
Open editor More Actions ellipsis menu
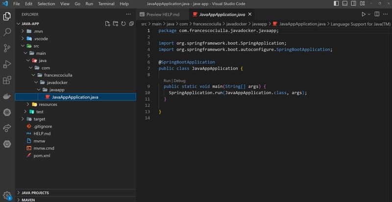385,14
